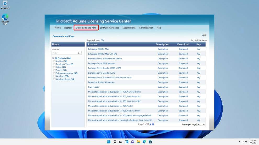Open Widgets on taskbar
The image size is (259, 145).
[x=127, y=142]
